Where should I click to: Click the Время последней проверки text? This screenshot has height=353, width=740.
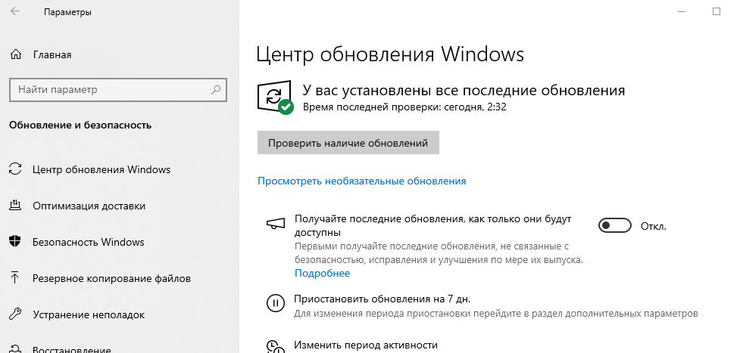tap(404, 107)
